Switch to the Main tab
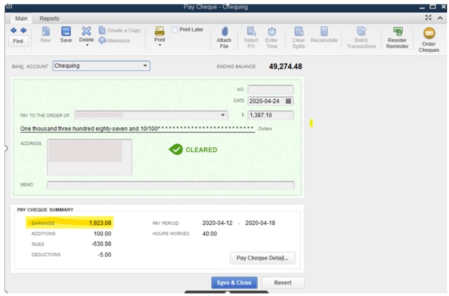The width and height of the screenshot is (449, 296). [x=21, y=19]
